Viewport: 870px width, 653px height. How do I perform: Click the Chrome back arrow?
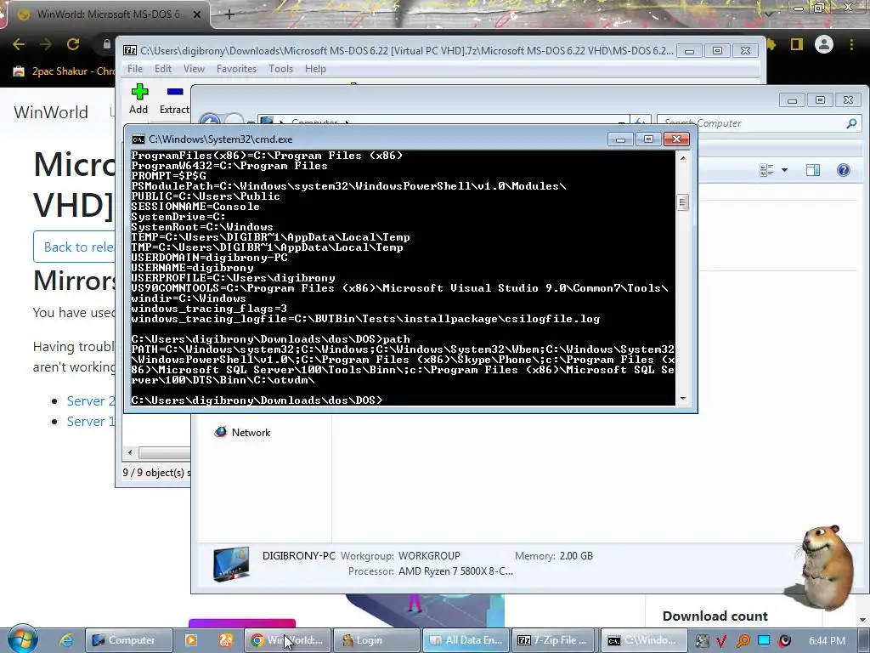tap(19, 44)
